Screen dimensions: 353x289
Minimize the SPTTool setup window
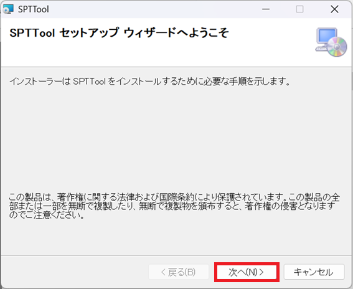[x=266, y=9]
